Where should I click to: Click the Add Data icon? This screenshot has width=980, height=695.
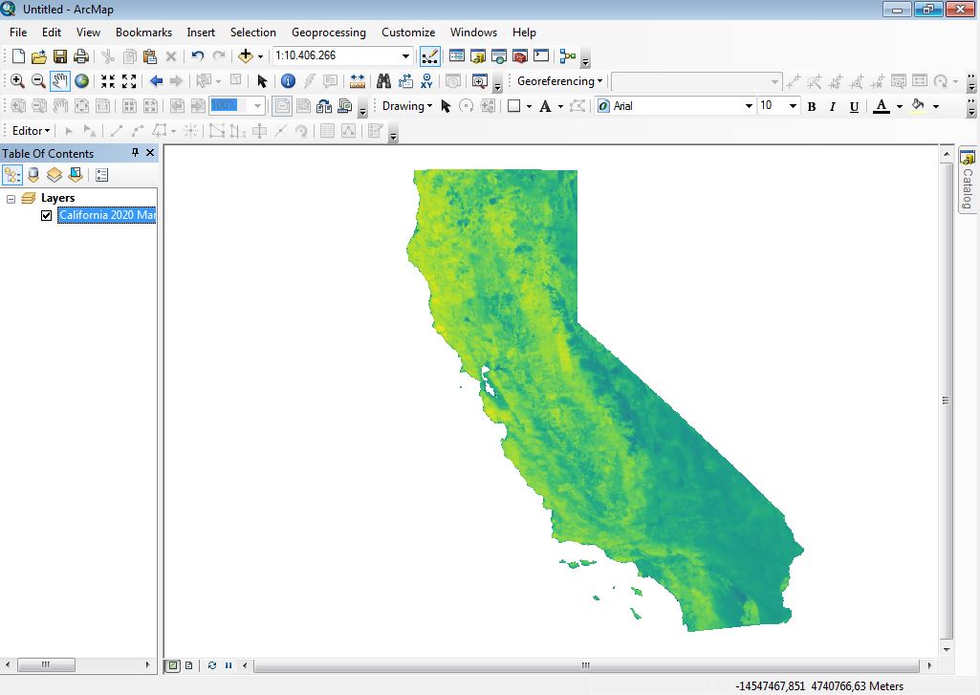click(x=247, y=55)
